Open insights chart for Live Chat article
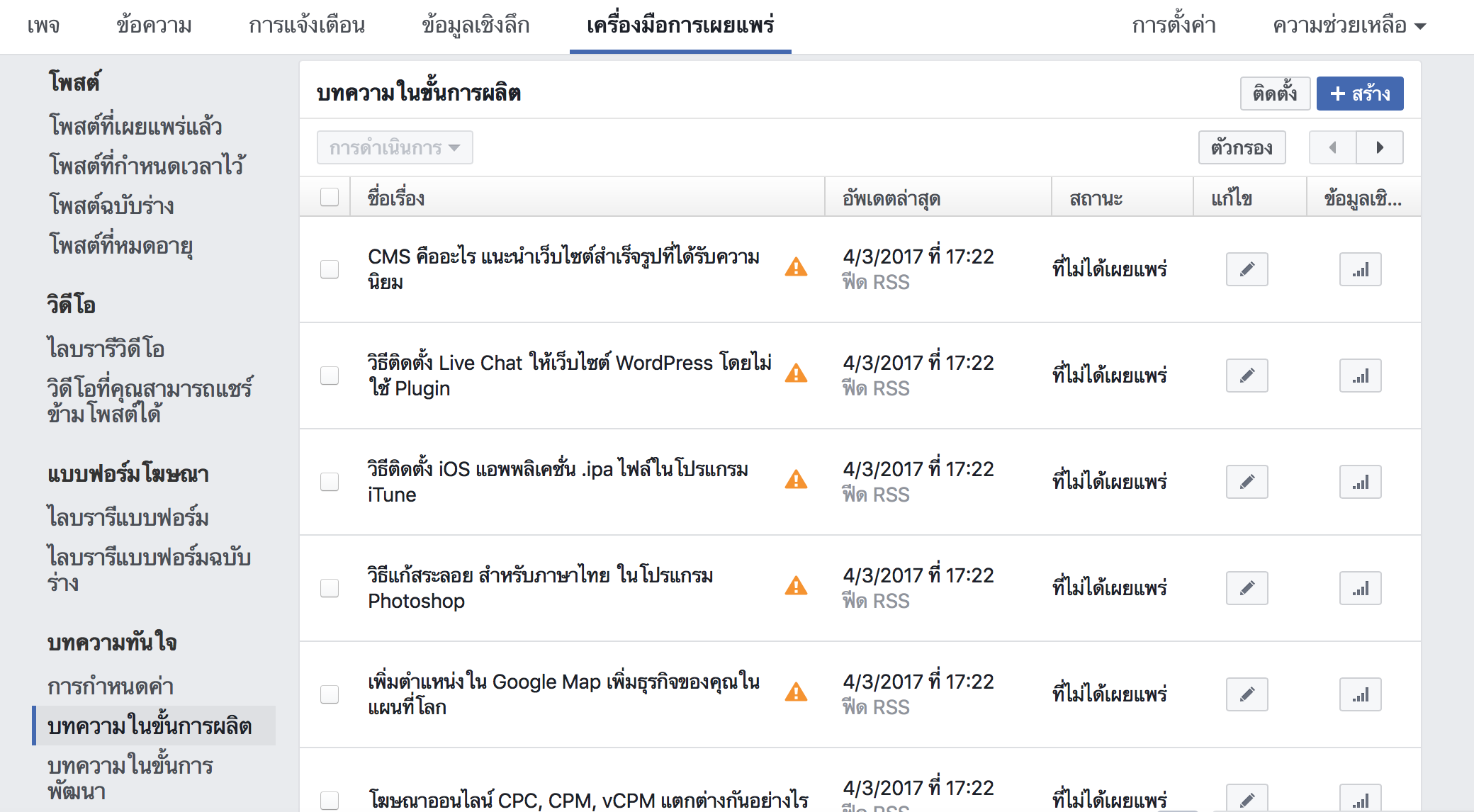The width and height of the screenshot is (1474, 812). pos(1360,376)
